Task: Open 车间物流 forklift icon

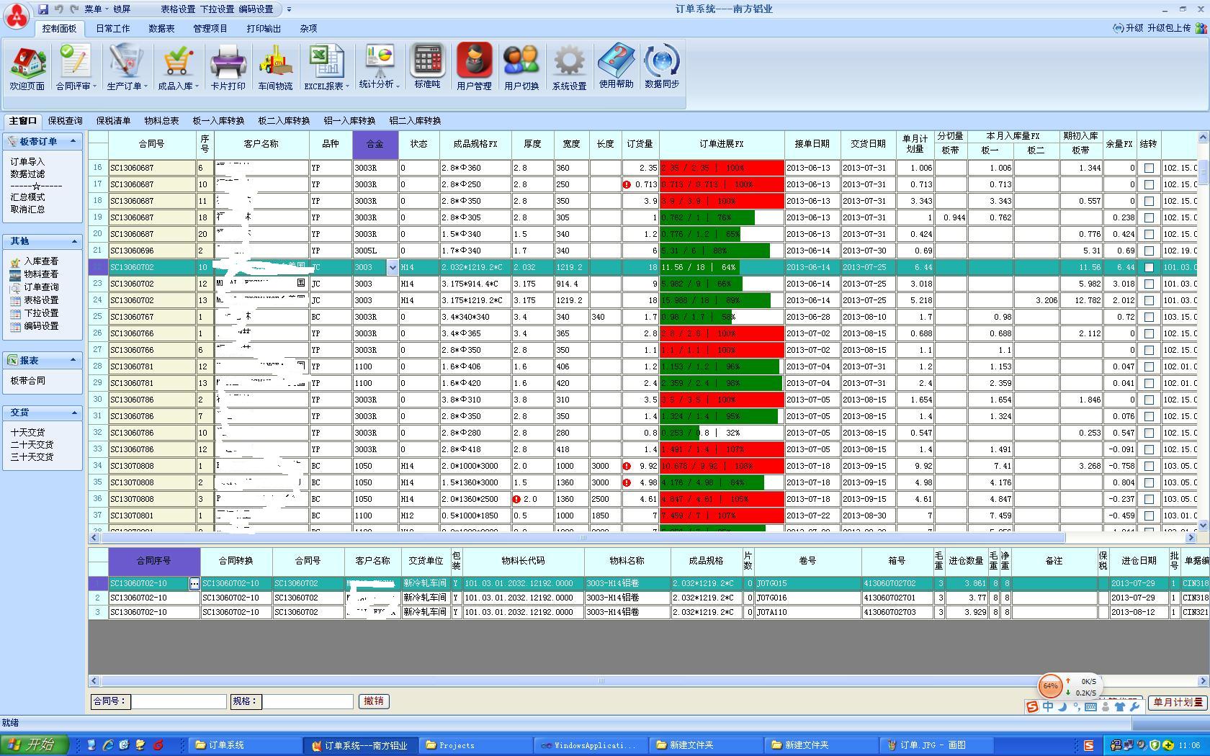Action: [x=275, y=66]
